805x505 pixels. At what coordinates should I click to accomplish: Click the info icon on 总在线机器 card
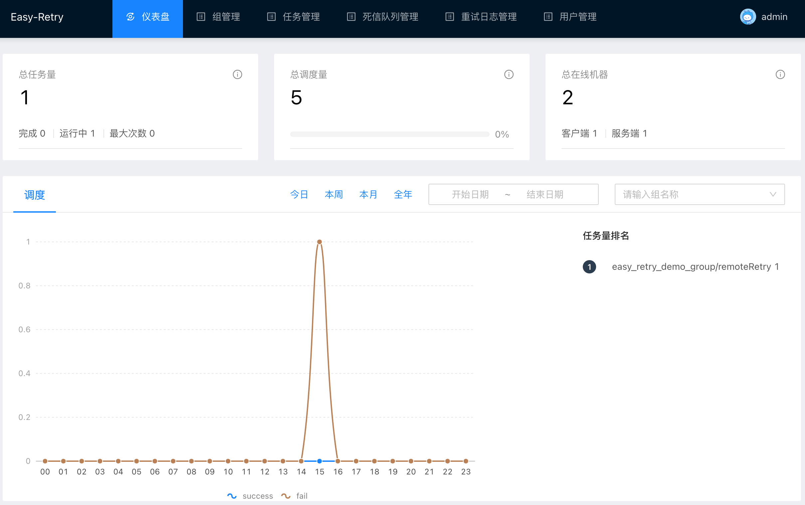780,74
